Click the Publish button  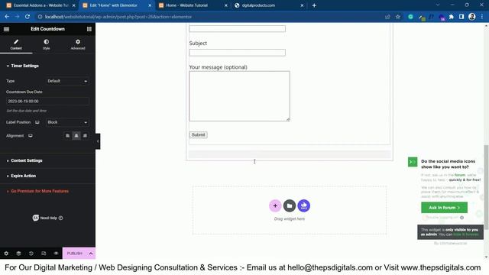click(75, 254)
